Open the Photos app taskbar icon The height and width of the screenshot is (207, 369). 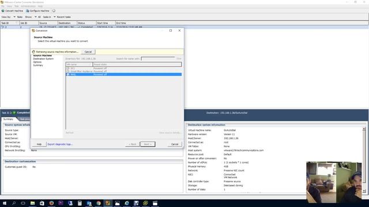(117, 203)
